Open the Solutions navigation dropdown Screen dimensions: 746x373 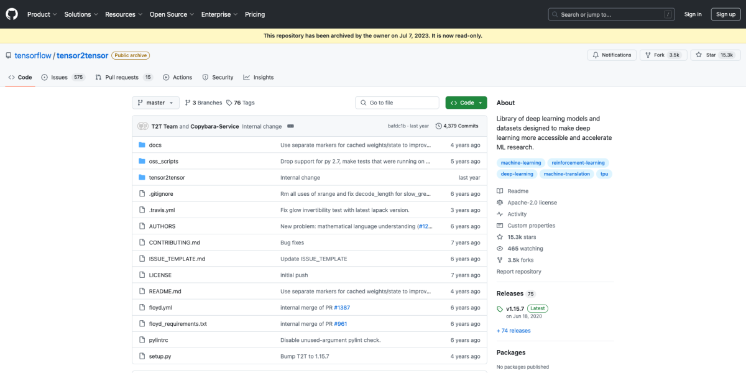pyautogui.click(x=81, y=14)
